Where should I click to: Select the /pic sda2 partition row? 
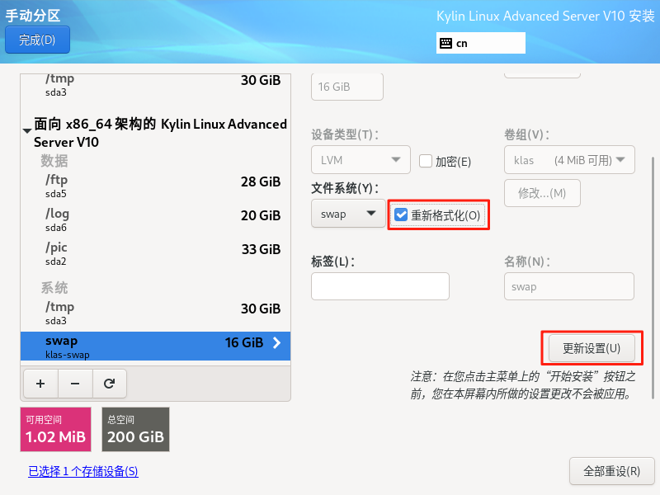155,253
